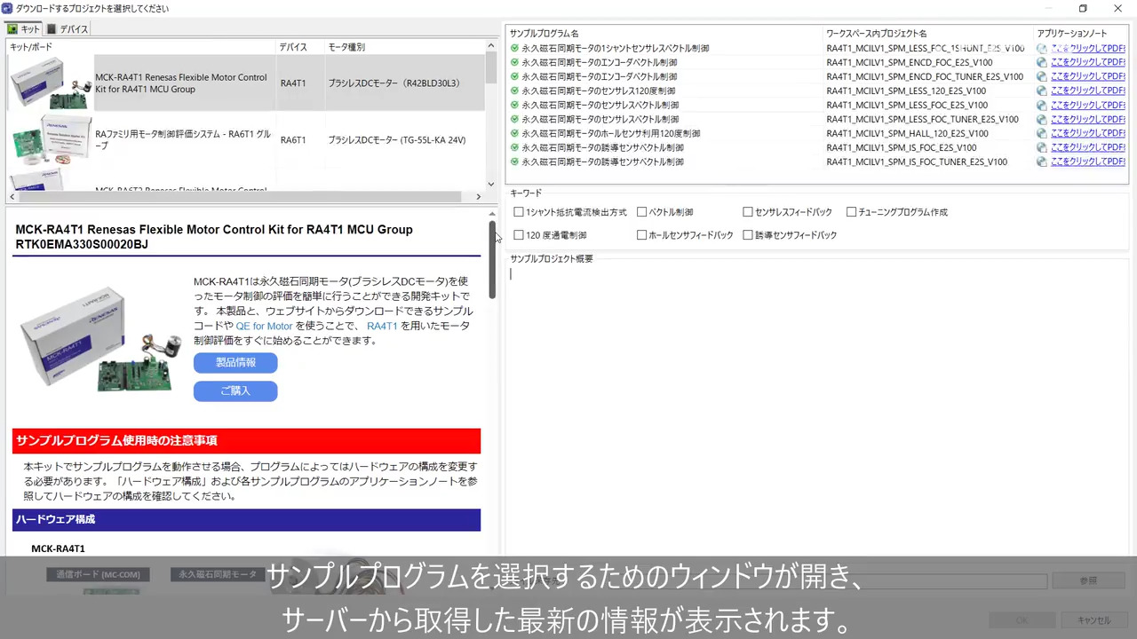
Task: Click the ご購入 button
Action: pyautogui.click(x=235, y=390)
